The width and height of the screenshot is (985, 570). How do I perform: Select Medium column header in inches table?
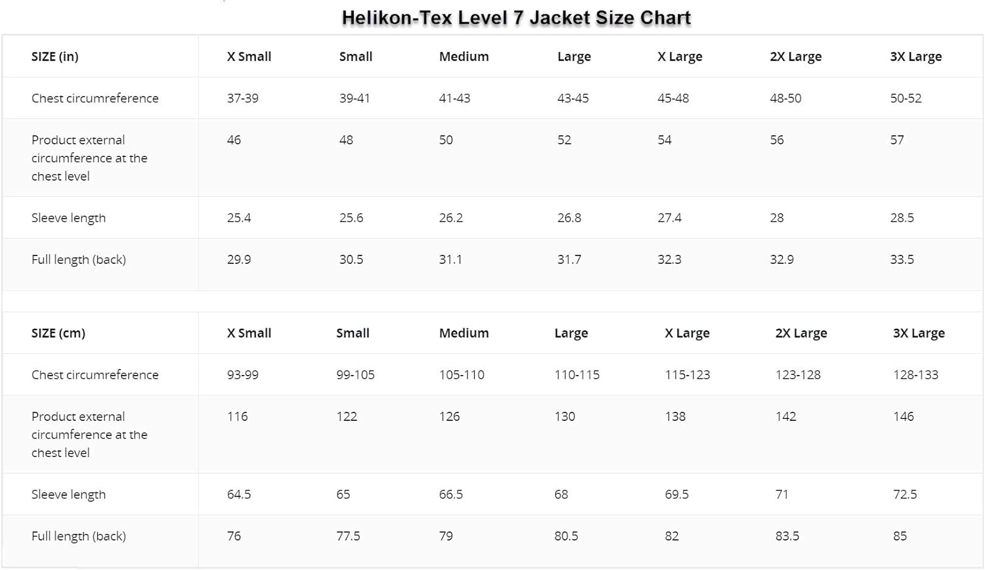[x=464, y=56]
